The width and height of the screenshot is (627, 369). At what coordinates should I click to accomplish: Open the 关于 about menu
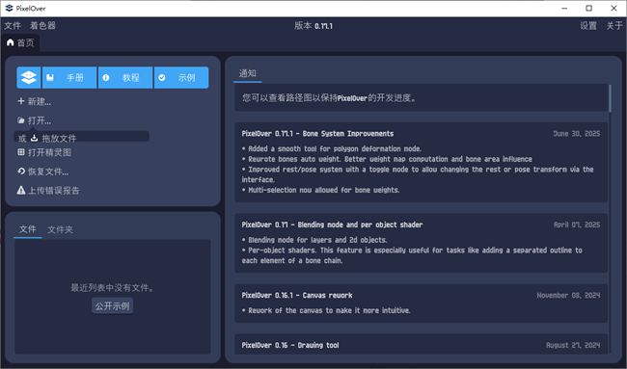614,26
